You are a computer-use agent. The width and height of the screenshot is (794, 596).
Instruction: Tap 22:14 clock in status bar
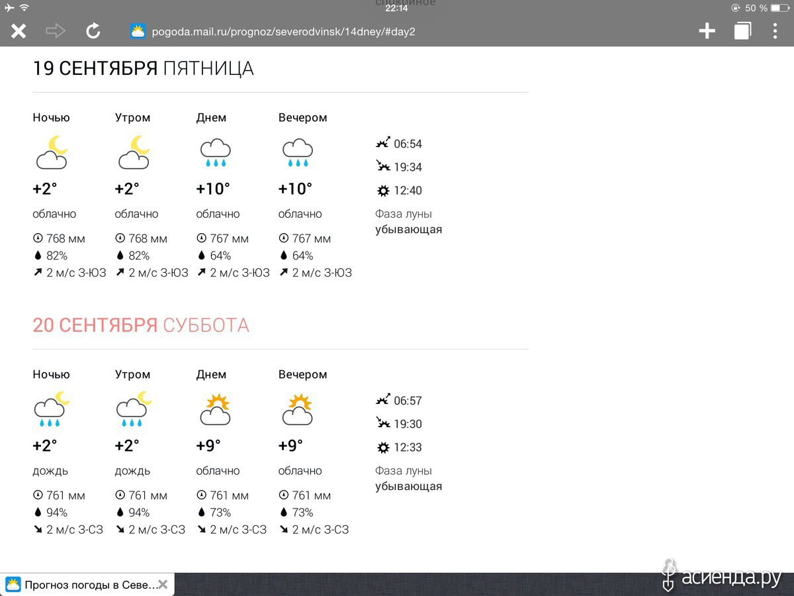[x=396, y=8]
